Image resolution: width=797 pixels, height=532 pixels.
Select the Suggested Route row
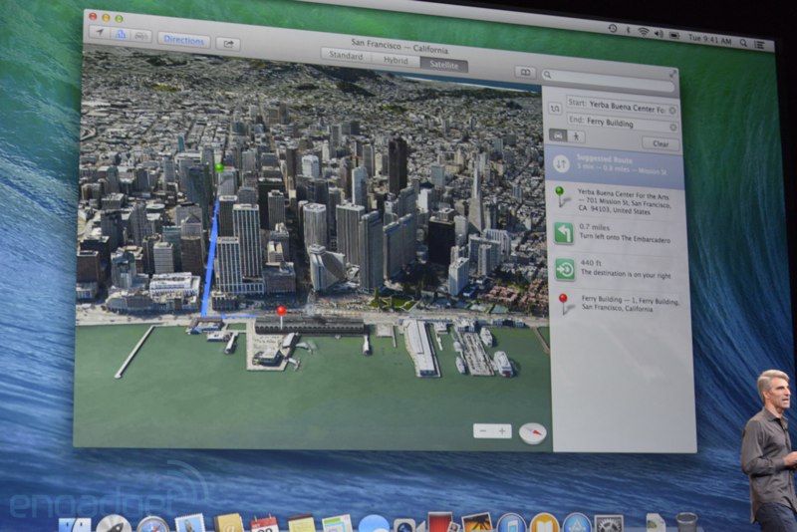coord(614,165)
